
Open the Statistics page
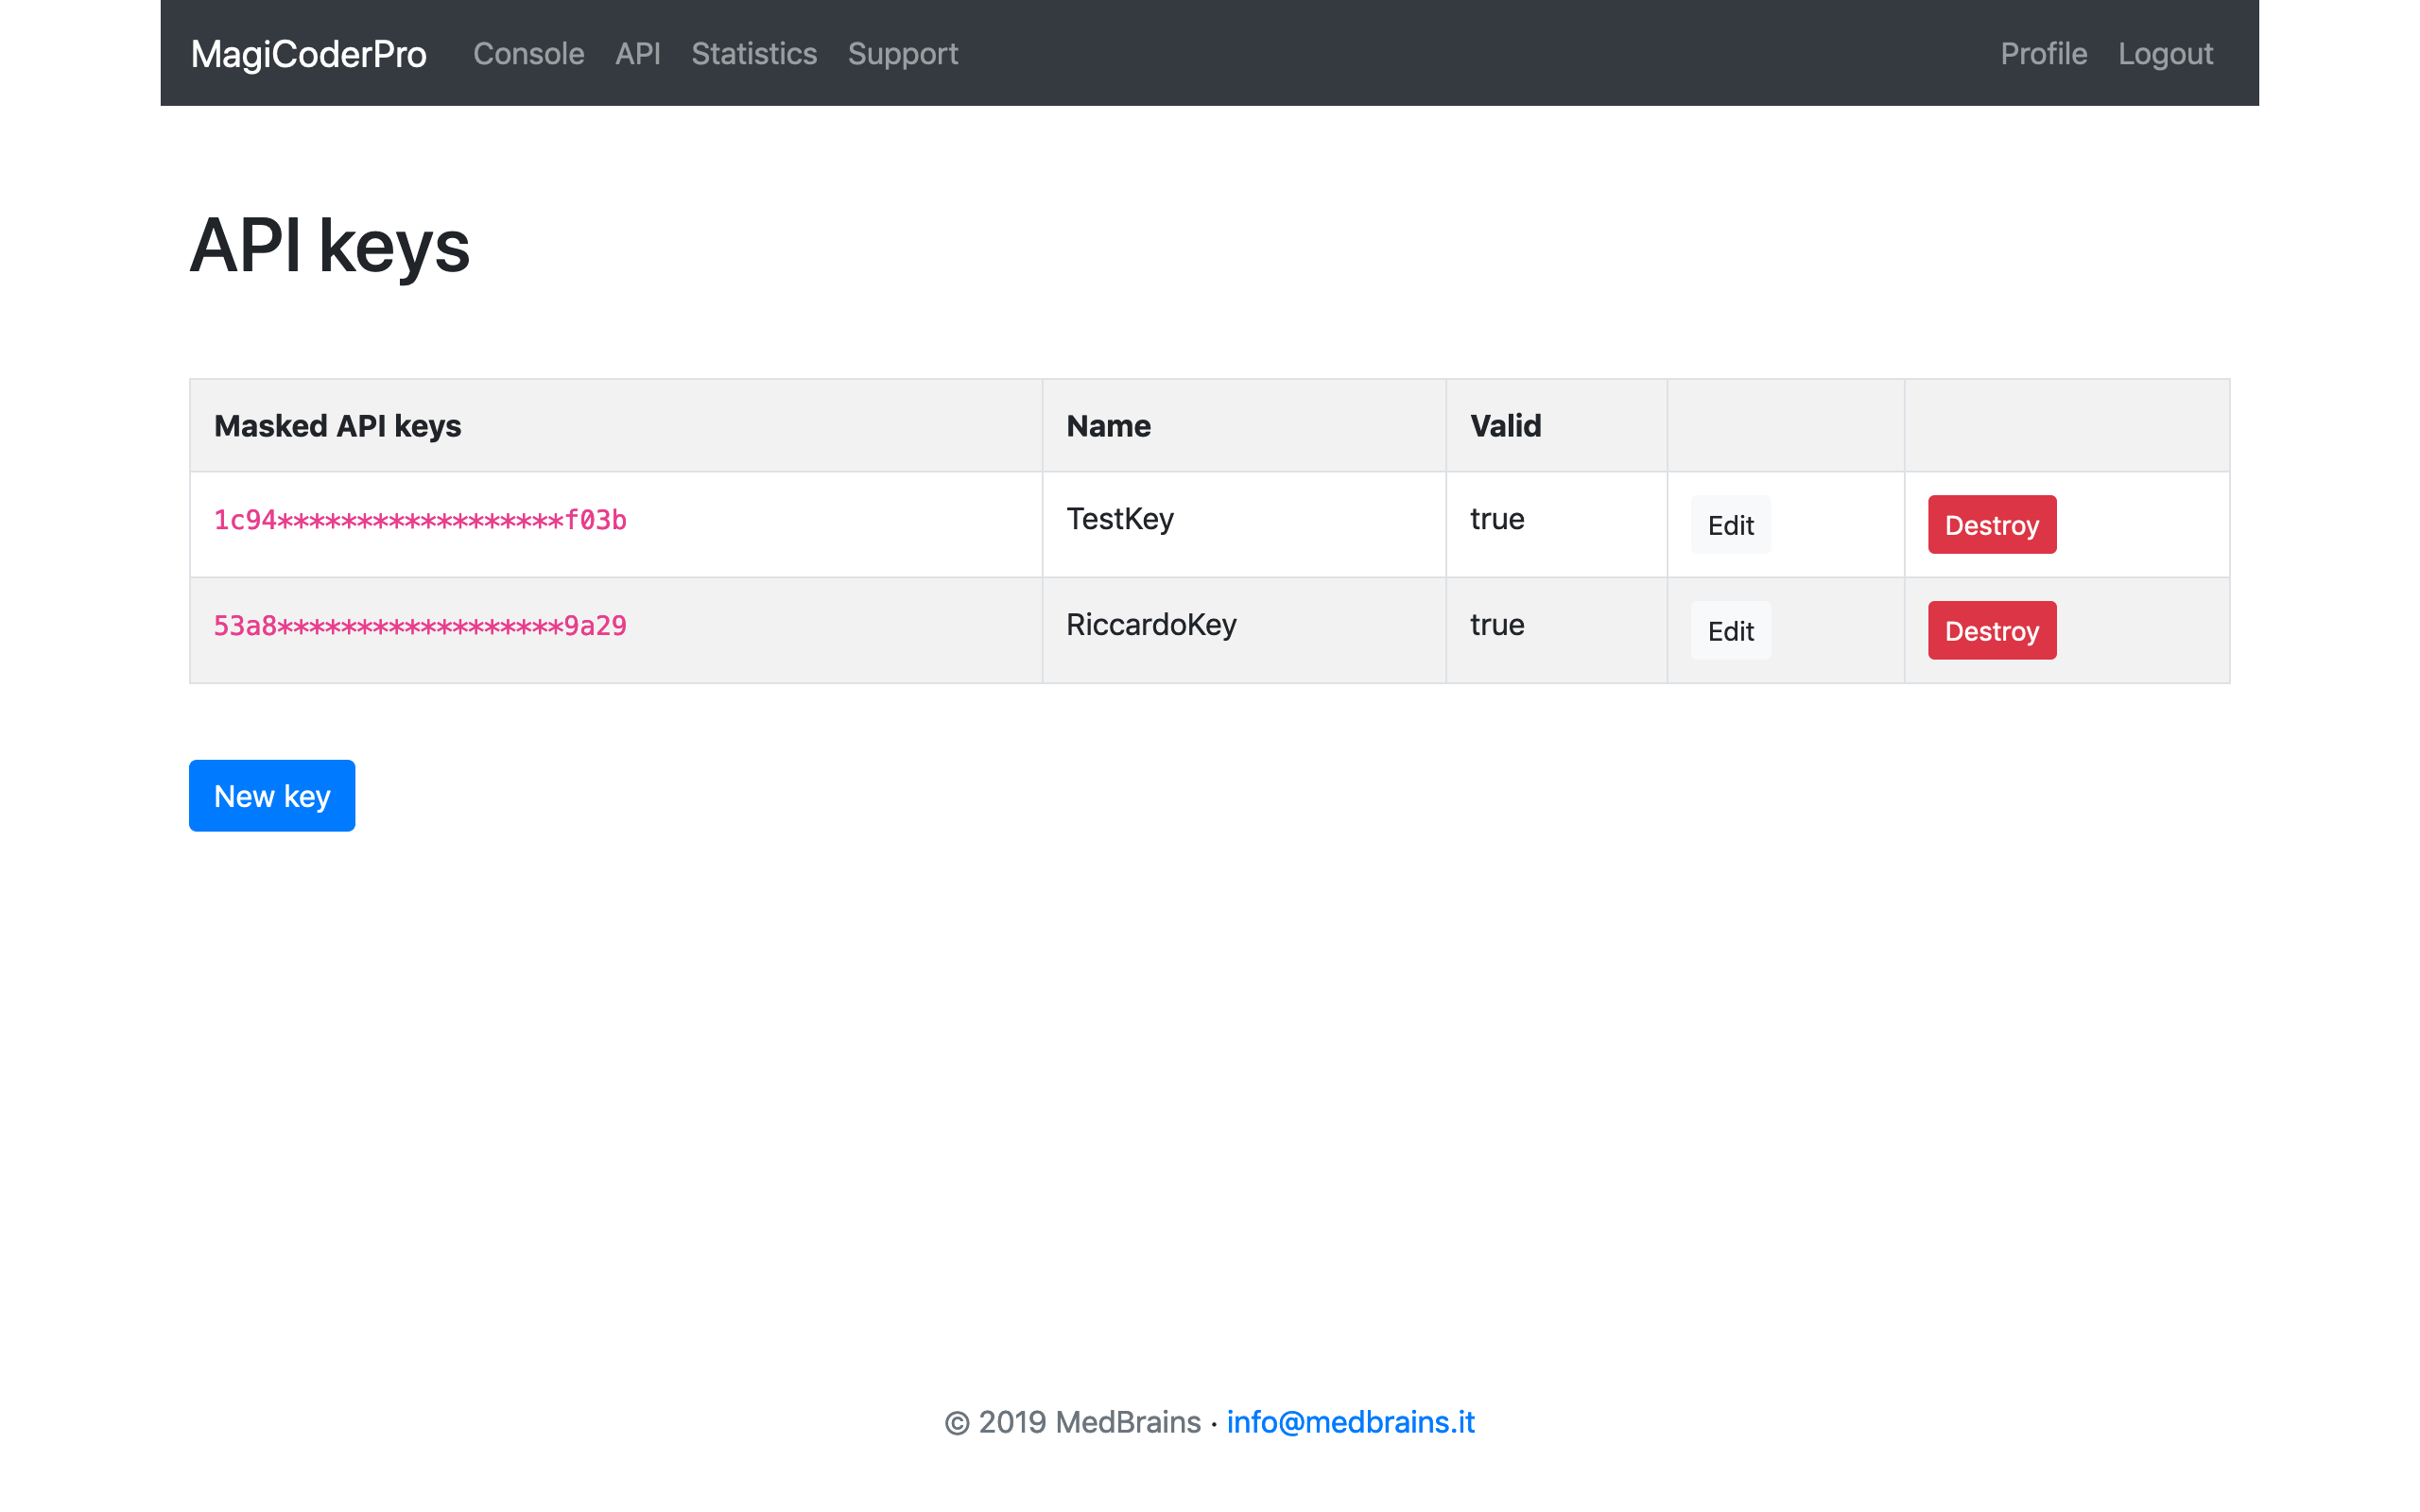click(x=754, y=54)
